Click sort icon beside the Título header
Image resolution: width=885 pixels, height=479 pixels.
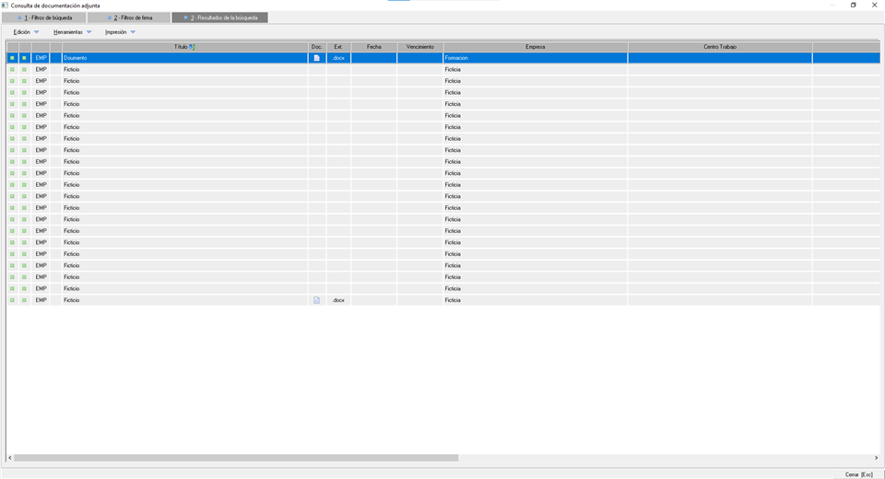[x=192, y=46]
